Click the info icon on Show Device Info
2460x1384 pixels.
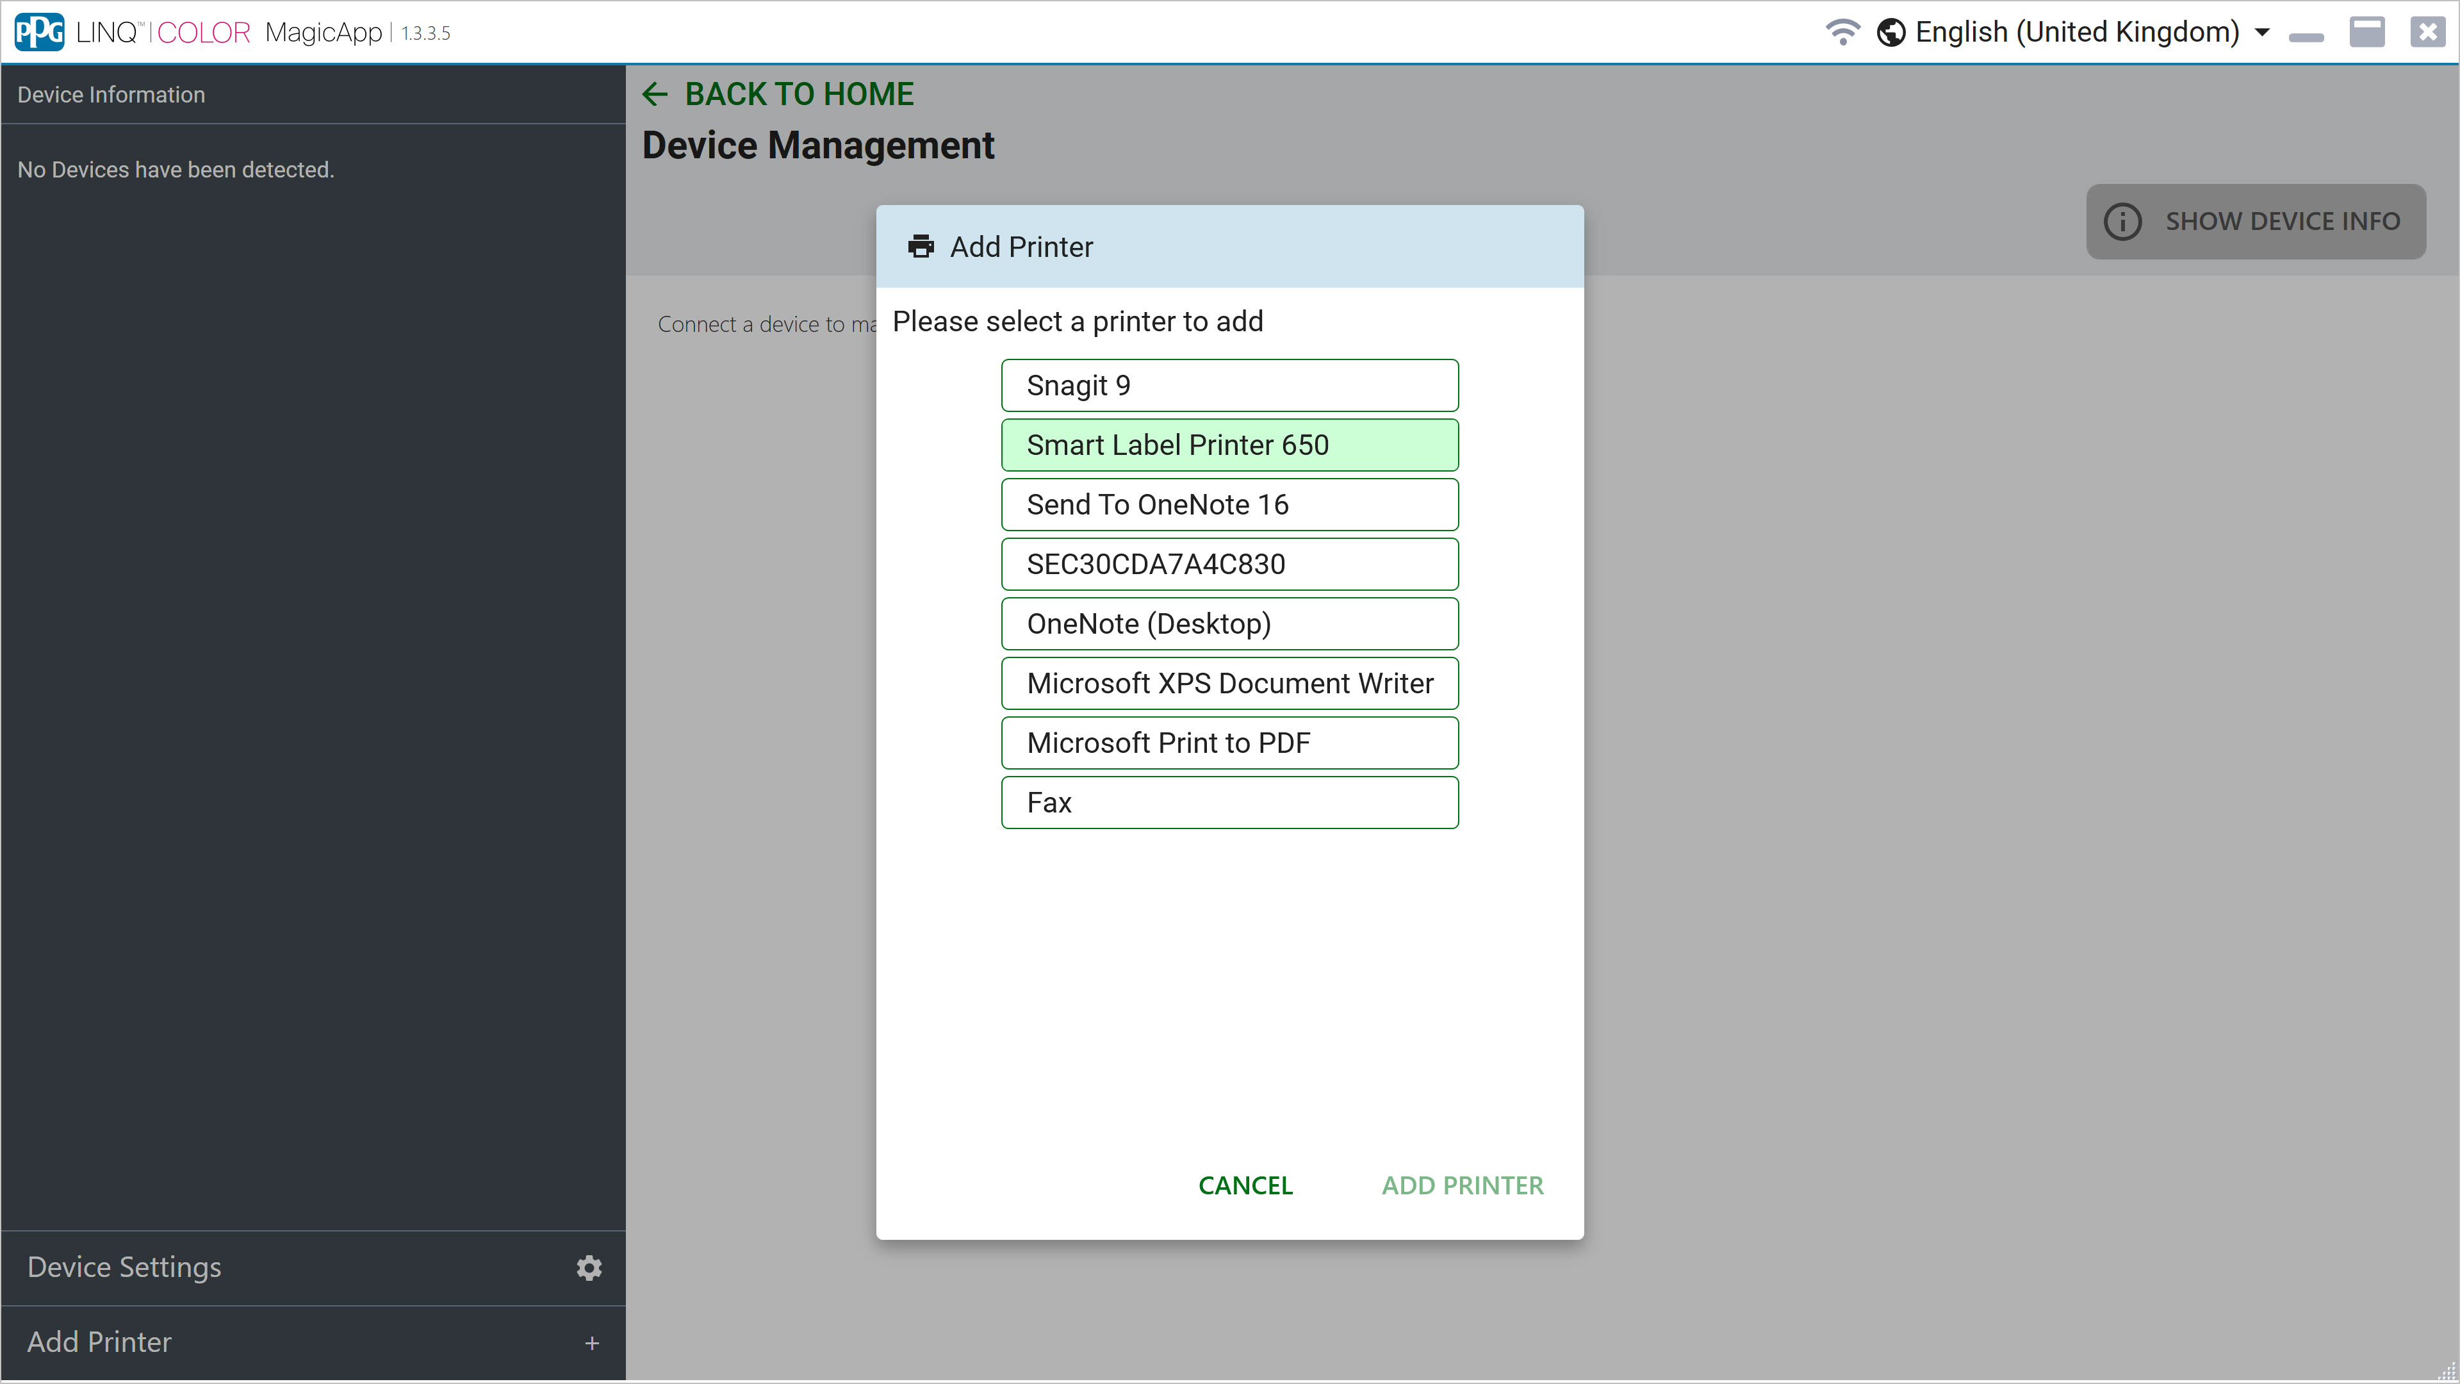[x=2122, y=222]
